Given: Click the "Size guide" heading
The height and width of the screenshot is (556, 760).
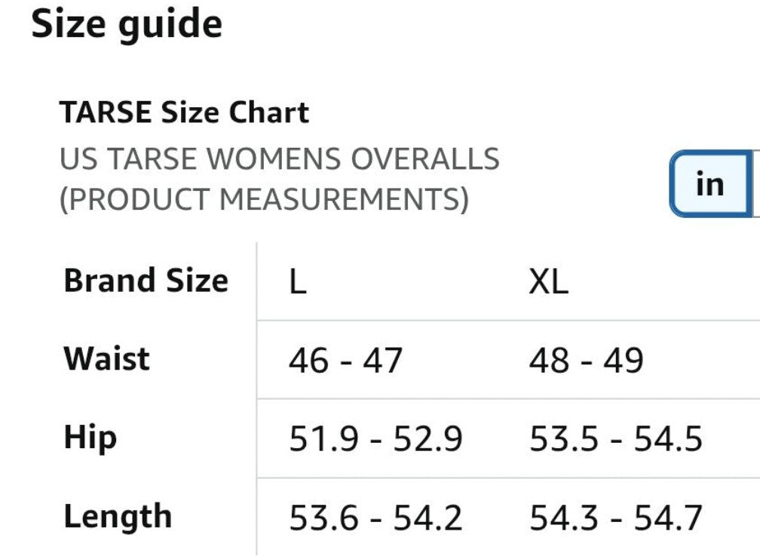Looking at the screenshot, I should click(127, 24).
